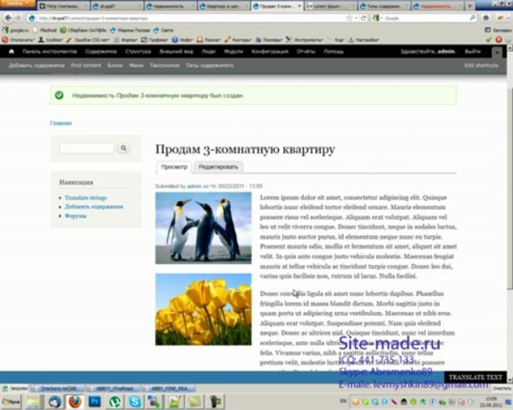Open Конфигурация in admin menu
Image resolution: width=513 pixels, height=410 pixels.
point(270,51)
